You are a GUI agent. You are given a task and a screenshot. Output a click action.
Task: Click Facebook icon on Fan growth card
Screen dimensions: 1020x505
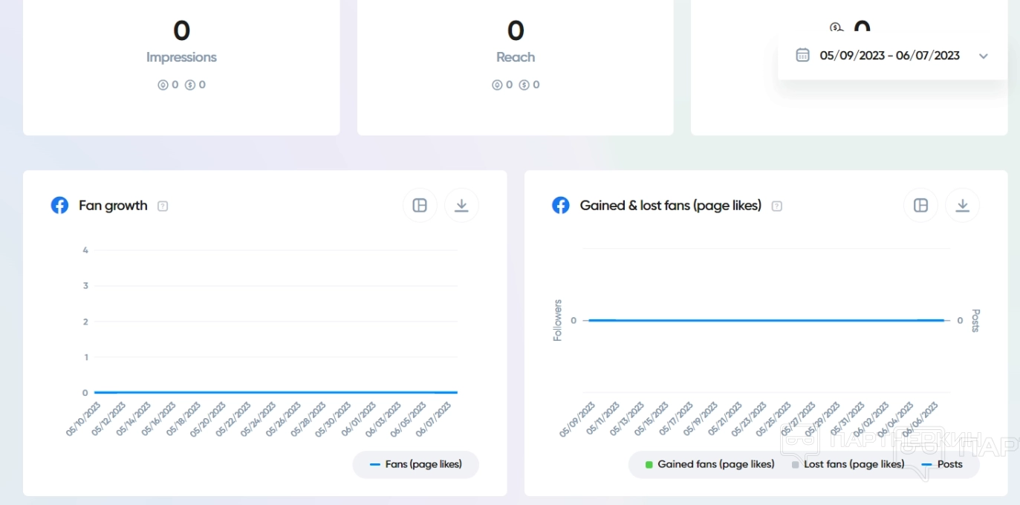coord(59,206)
